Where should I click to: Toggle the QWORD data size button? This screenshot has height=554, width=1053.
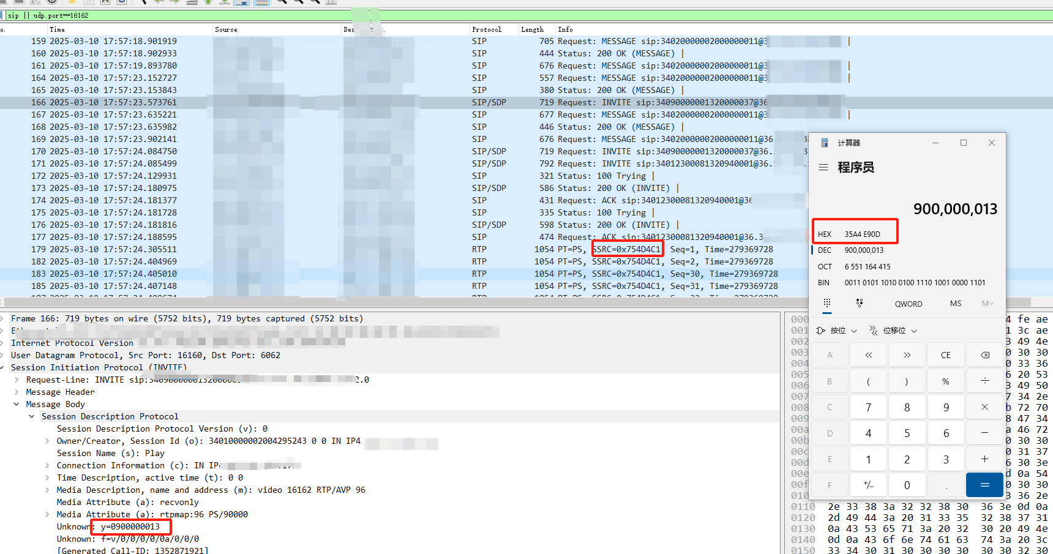pos(908,304)
